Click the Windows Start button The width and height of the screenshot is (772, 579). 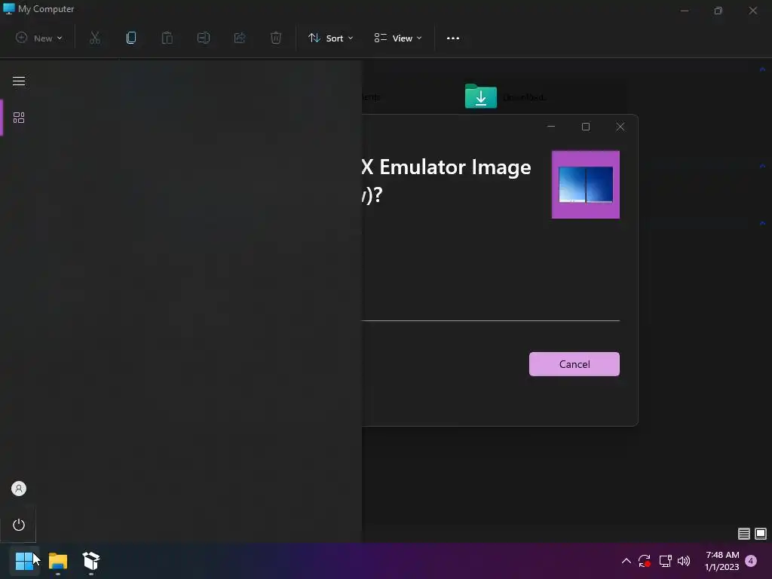click(24, 561)
